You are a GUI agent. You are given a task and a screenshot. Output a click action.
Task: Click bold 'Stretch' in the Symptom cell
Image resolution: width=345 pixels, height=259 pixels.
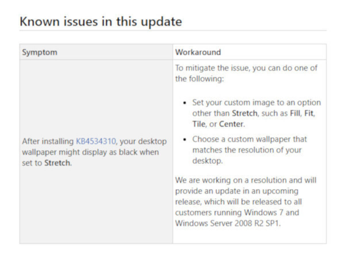(x=57, y=163)
